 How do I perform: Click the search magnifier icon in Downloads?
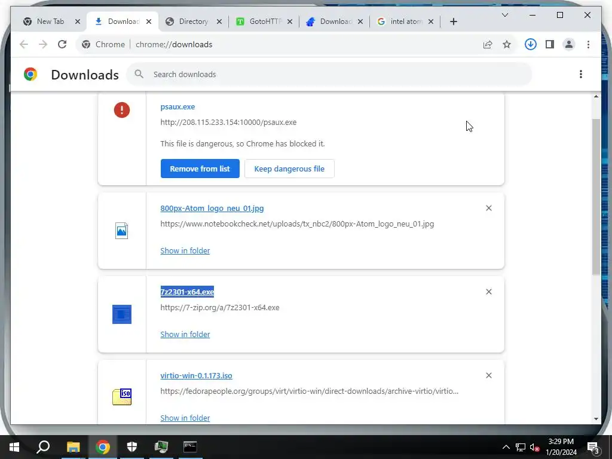click(139, 74)
